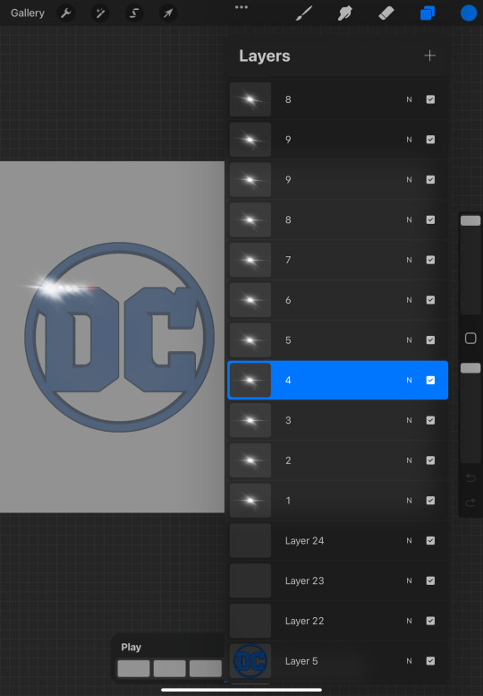Return to the Gallery

pyautogui.click(x=28, y=13)
